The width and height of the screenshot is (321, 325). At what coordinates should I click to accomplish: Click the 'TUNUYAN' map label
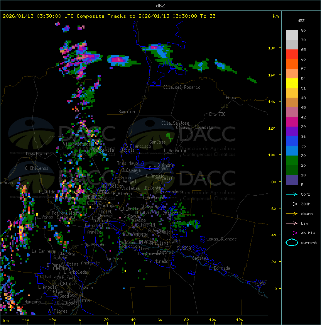point(82,301)
